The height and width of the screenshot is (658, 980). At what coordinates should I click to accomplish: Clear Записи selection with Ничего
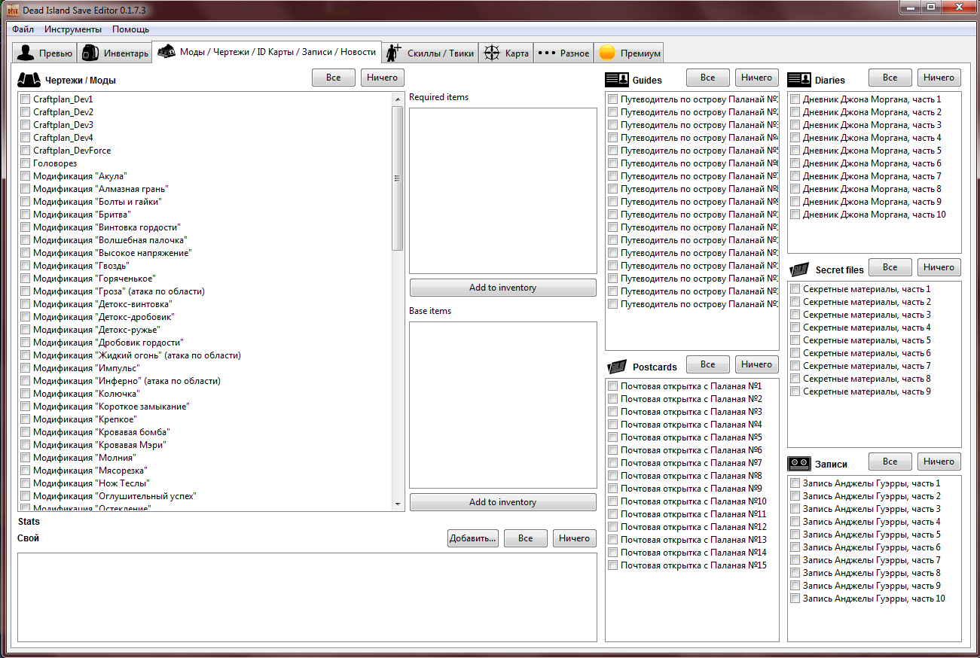point(939,462)
